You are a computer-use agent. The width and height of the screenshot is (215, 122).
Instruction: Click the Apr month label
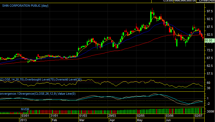112,120
